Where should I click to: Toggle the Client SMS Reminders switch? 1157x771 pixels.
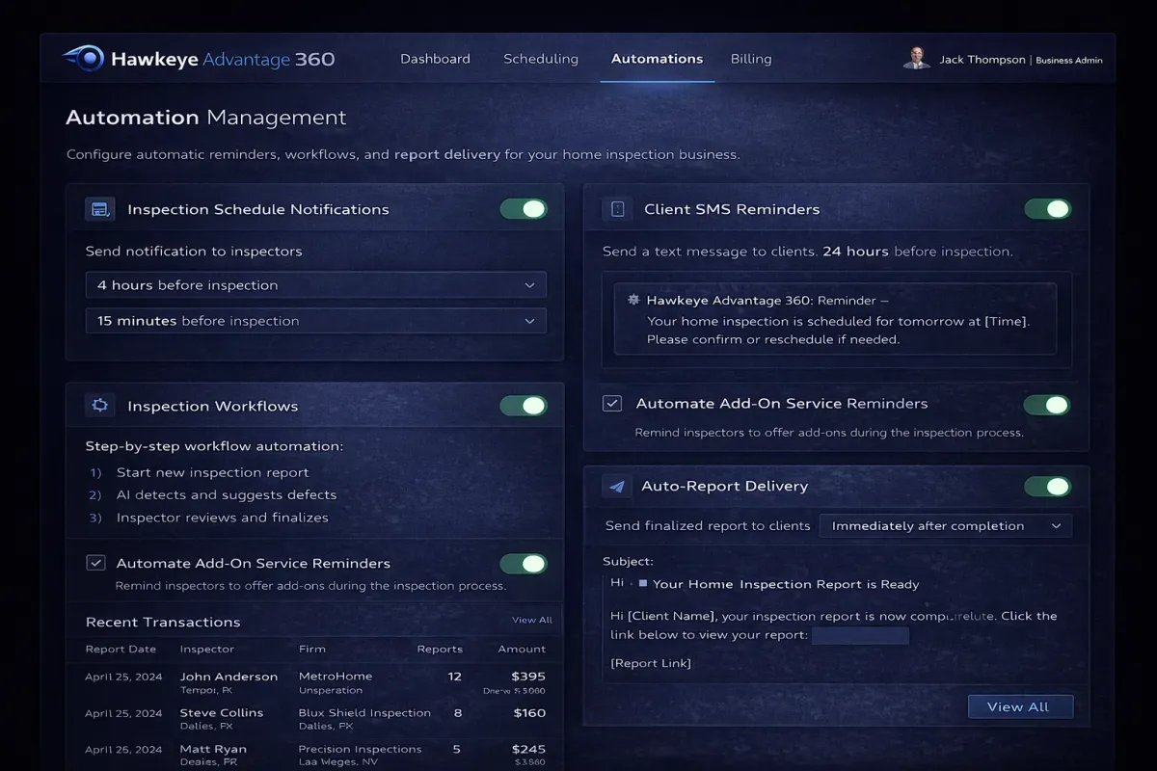1047,209
